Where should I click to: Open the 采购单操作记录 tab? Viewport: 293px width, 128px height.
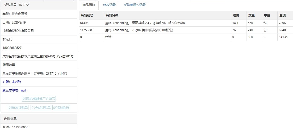(x=135, y=5)
